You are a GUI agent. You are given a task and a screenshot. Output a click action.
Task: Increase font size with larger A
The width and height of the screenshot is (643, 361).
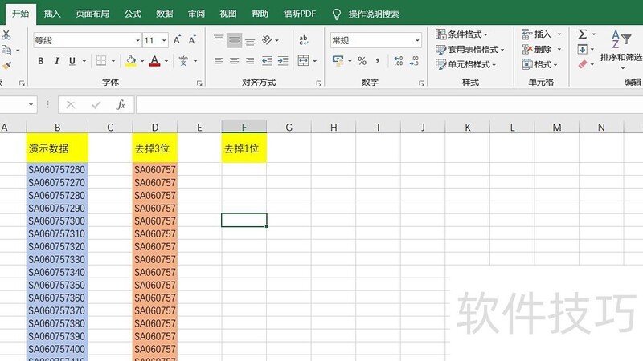(177, 39)
